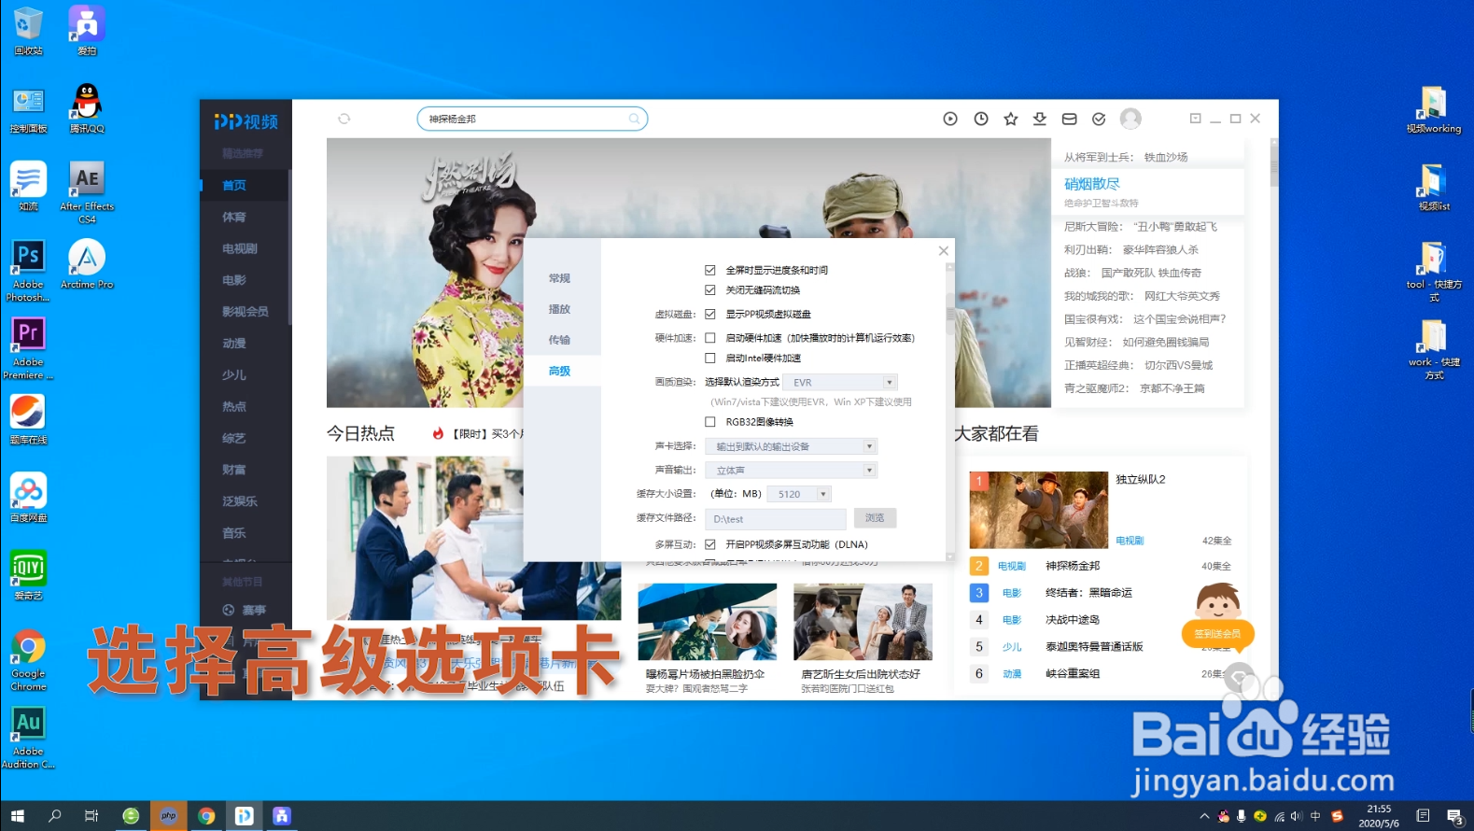This screenshot has width=1474, height=831.
Task: Open 决战中途岛 ranking entry
Action: [1073, 620]
